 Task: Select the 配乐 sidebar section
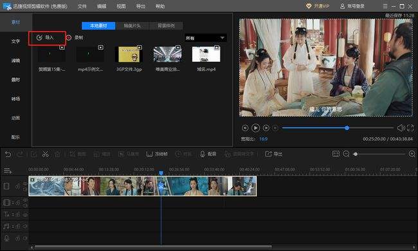pos(15,137)
